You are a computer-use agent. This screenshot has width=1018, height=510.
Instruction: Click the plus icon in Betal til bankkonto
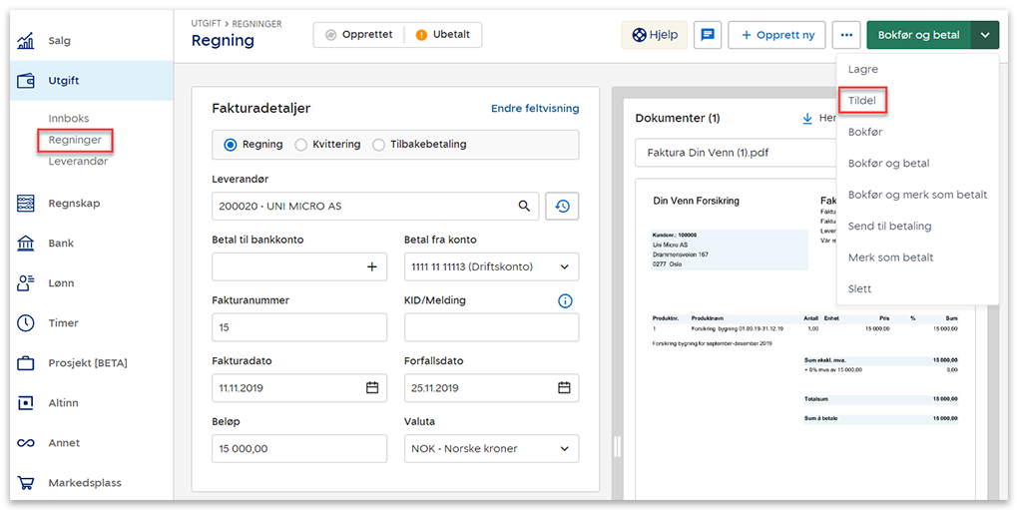pos(372,266)
